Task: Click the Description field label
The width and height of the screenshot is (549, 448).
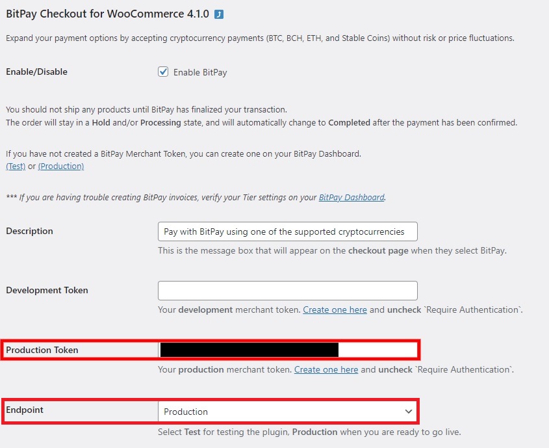Action: pos(29,231)
